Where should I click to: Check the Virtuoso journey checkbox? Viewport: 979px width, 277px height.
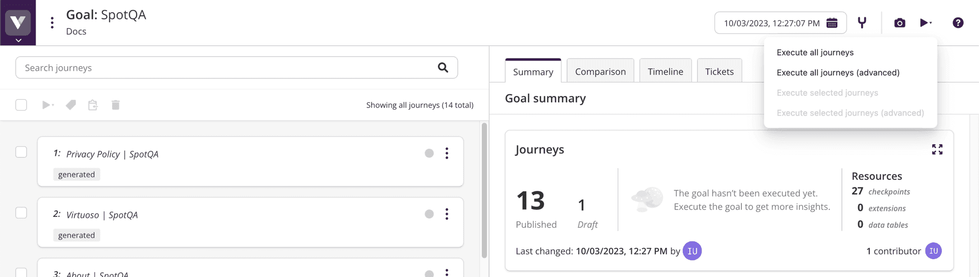tap(21, 213)
